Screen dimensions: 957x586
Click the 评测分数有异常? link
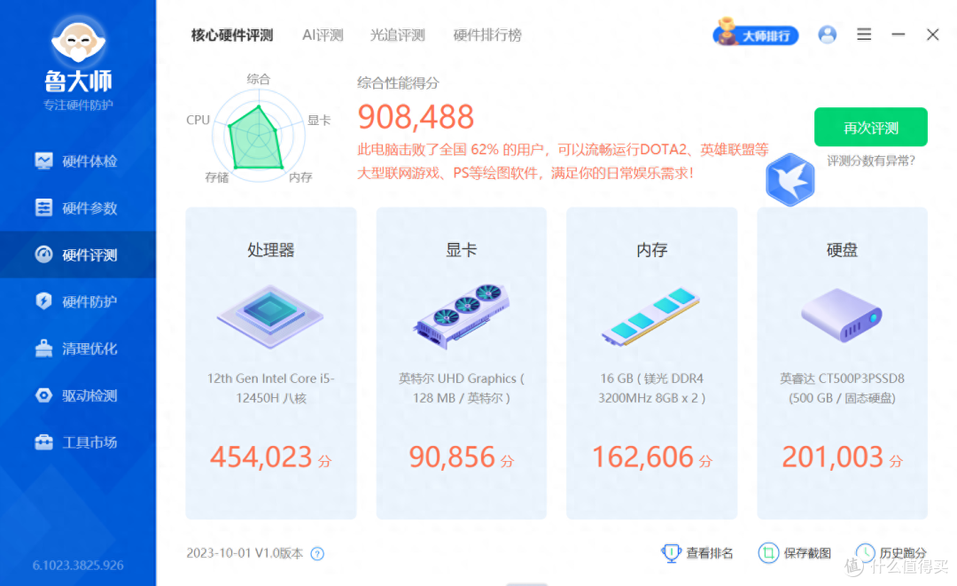[x=871, y=160]
